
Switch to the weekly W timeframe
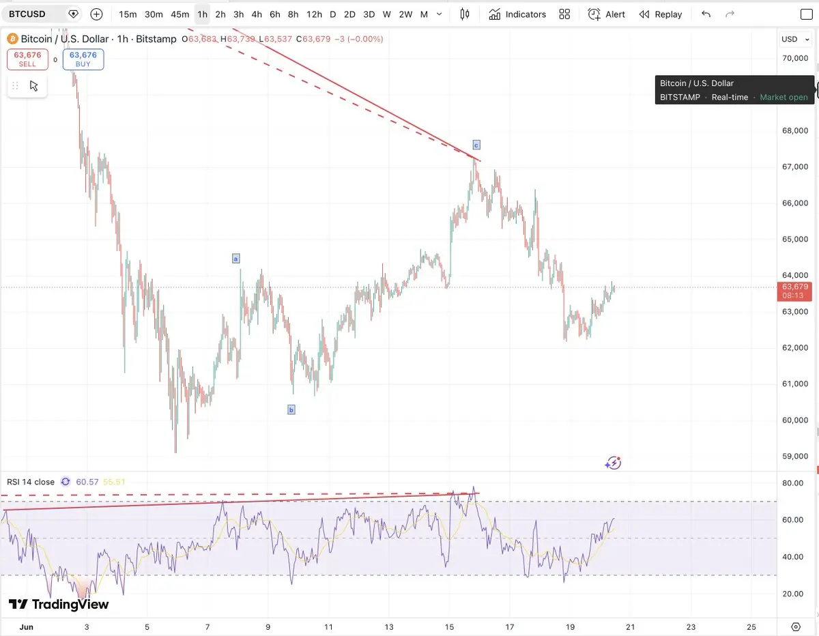(x=386, y=14)
